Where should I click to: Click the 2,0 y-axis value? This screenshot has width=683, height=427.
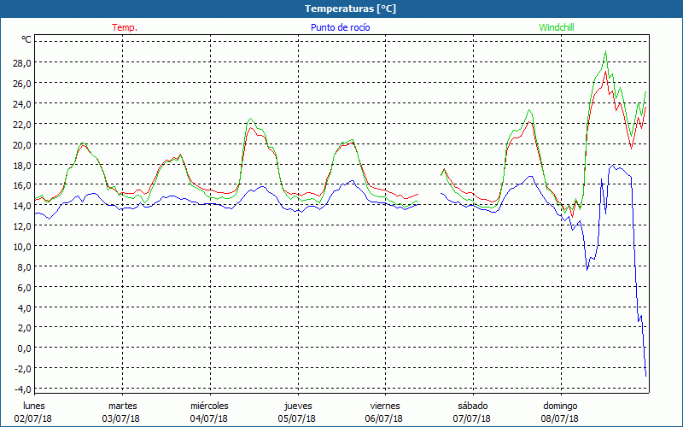tap(25, 328)
